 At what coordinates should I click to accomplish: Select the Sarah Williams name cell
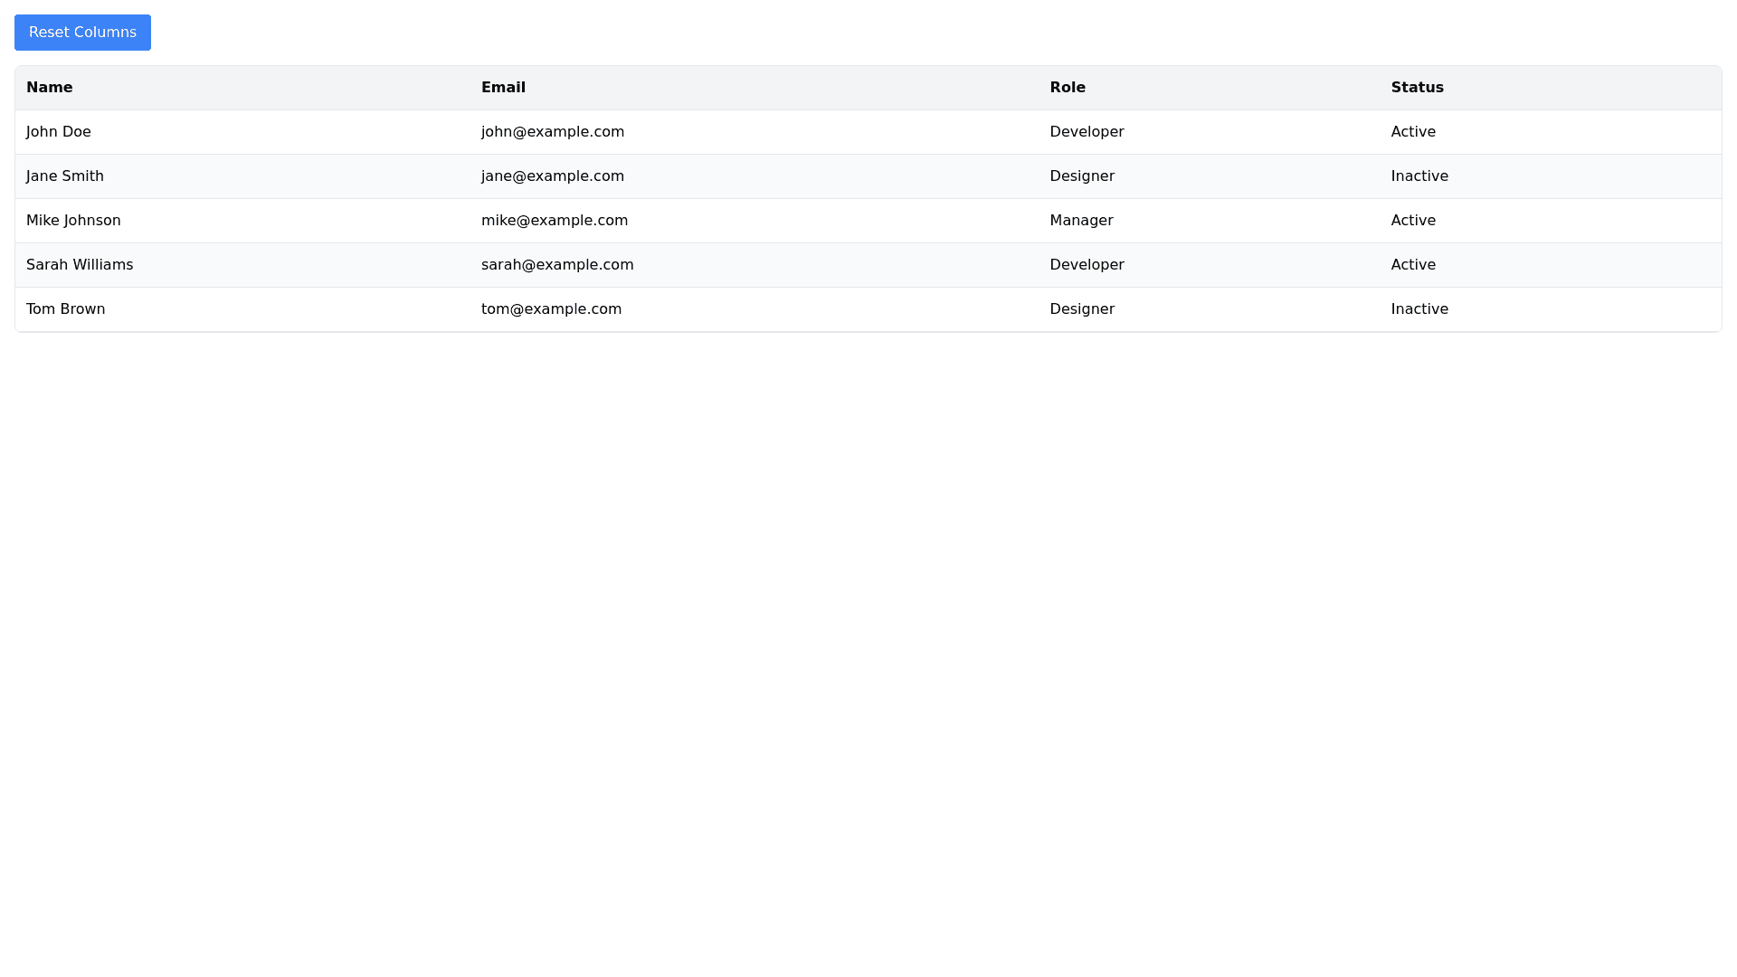click(80, 265)
